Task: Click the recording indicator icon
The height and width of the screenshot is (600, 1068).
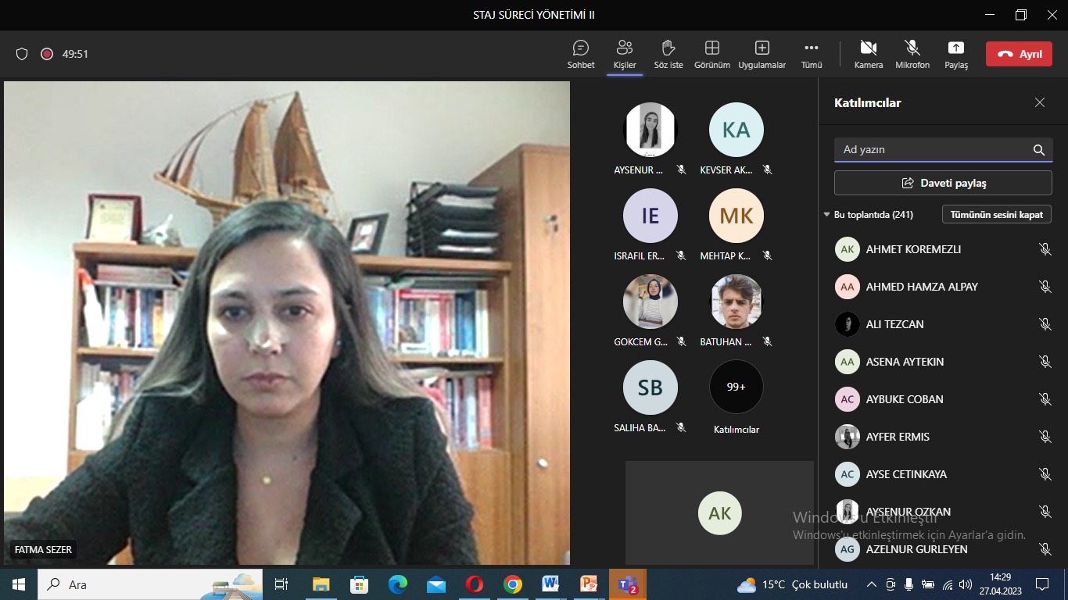Action: point(47,54)
